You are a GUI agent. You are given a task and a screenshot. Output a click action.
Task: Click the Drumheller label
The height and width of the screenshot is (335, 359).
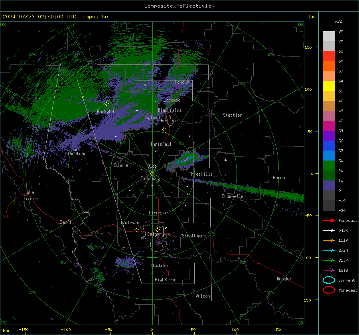click(x=234, y=196)
